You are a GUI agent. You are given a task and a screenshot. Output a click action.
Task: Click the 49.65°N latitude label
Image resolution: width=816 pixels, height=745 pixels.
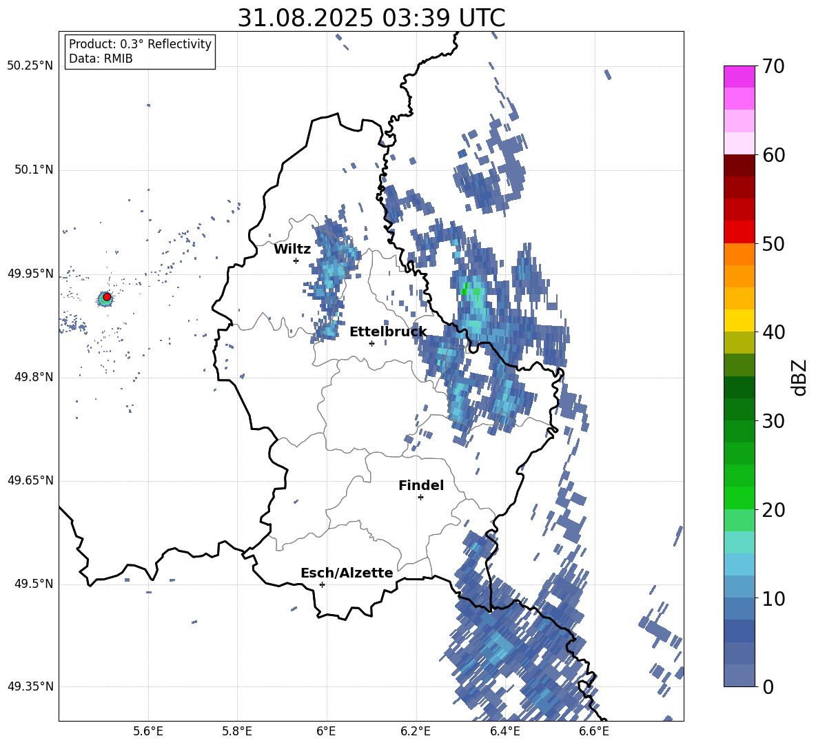point(30,480)
